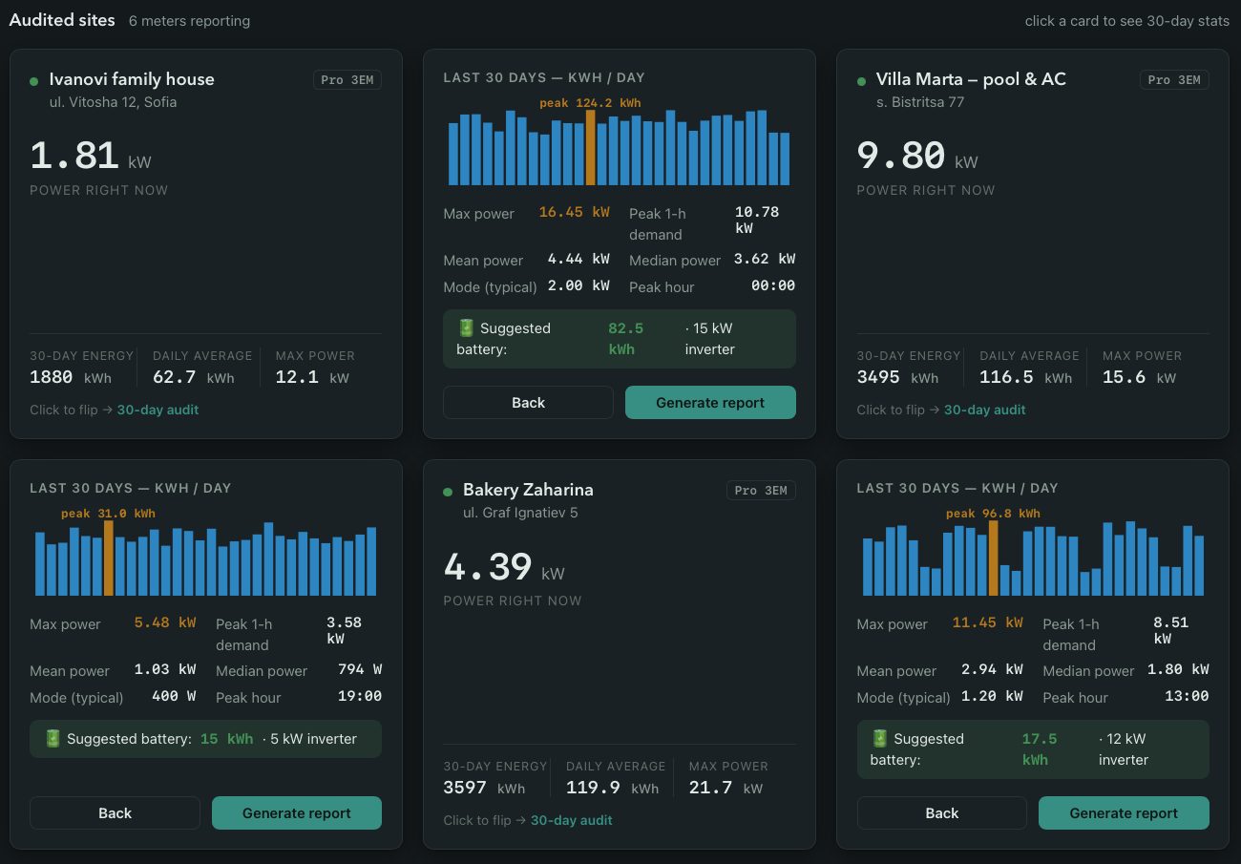Click the 00:00 peak hour value
The width and height of the screenshot is (1241, 864).
773,285
